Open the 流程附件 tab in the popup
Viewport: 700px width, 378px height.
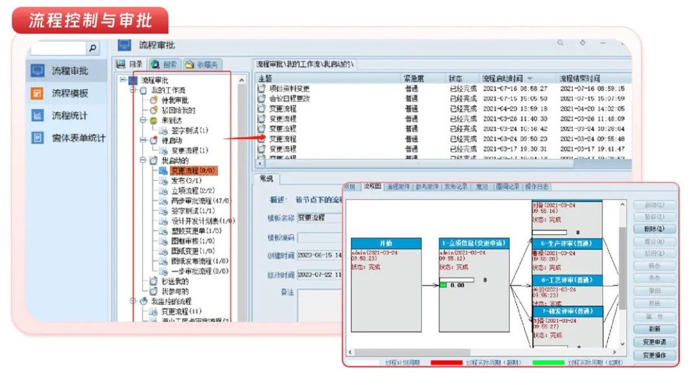click(x=398, y=187)
